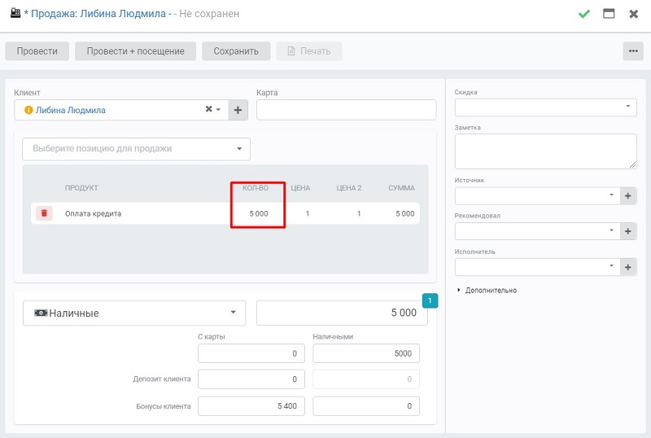Image resolution: width=651 pixels, height=438 pixels.
Task: Add new Исполнитель with plus button
Action: (x=627, y=267)
